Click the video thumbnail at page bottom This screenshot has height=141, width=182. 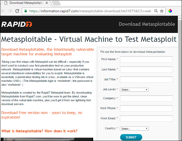[47, 139]
